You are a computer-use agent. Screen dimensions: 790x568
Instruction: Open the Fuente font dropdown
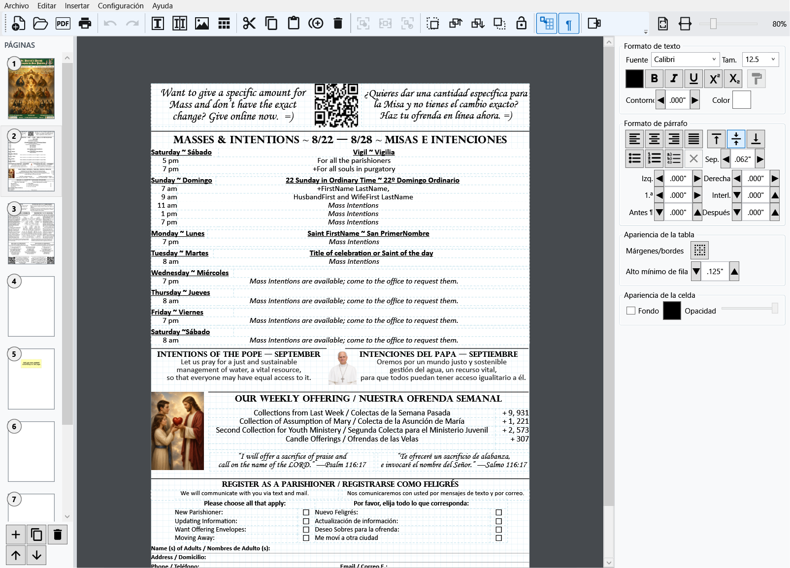coord(685,60)
